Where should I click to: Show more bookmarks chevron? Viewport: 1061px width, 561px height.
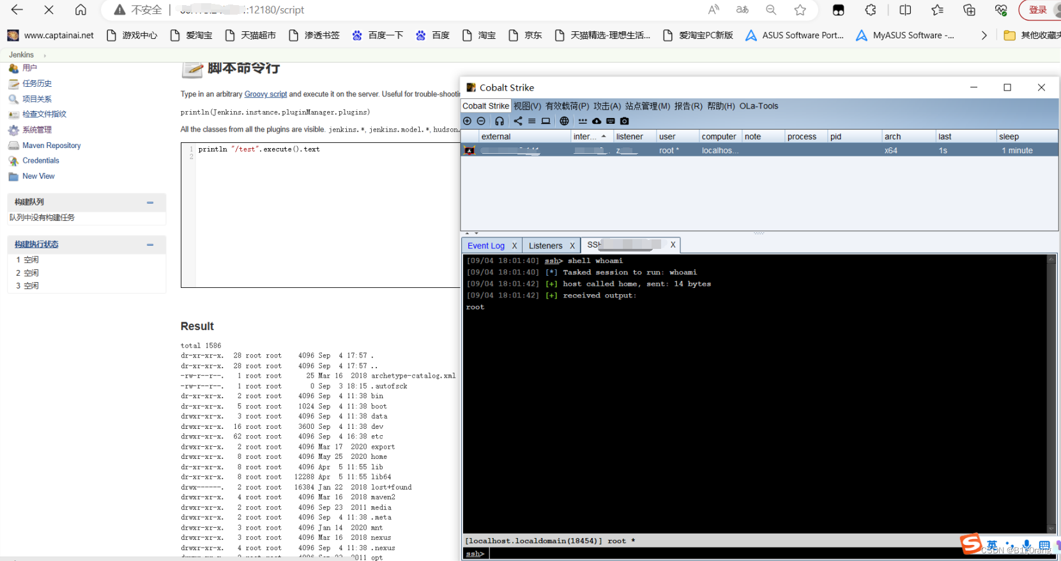pos(984,35)
